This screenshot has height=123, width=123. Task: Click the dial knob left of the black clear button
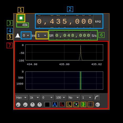point(40,105)
